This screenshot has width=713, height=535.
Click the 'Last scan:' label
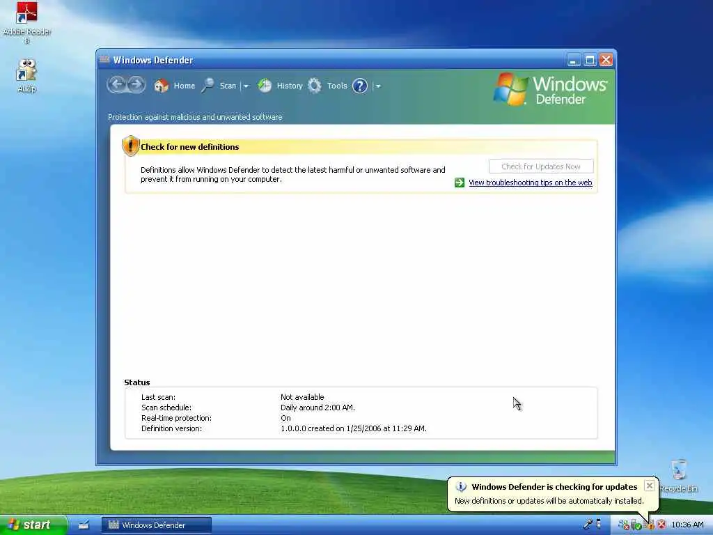(158, 396)
